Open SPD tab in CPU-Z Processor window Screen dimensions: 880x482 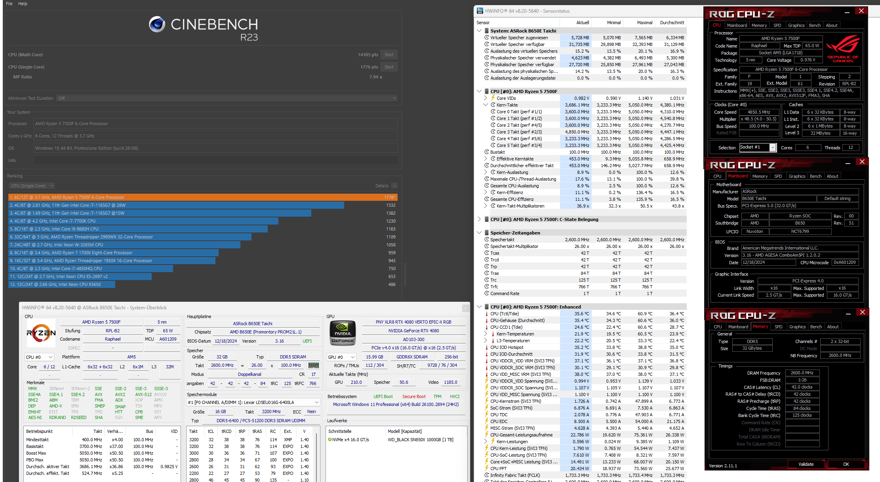point(777,25)
